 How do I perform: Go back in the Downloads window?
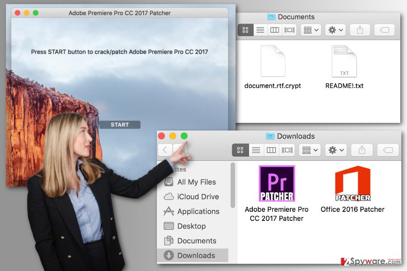(x=165, y=150)
